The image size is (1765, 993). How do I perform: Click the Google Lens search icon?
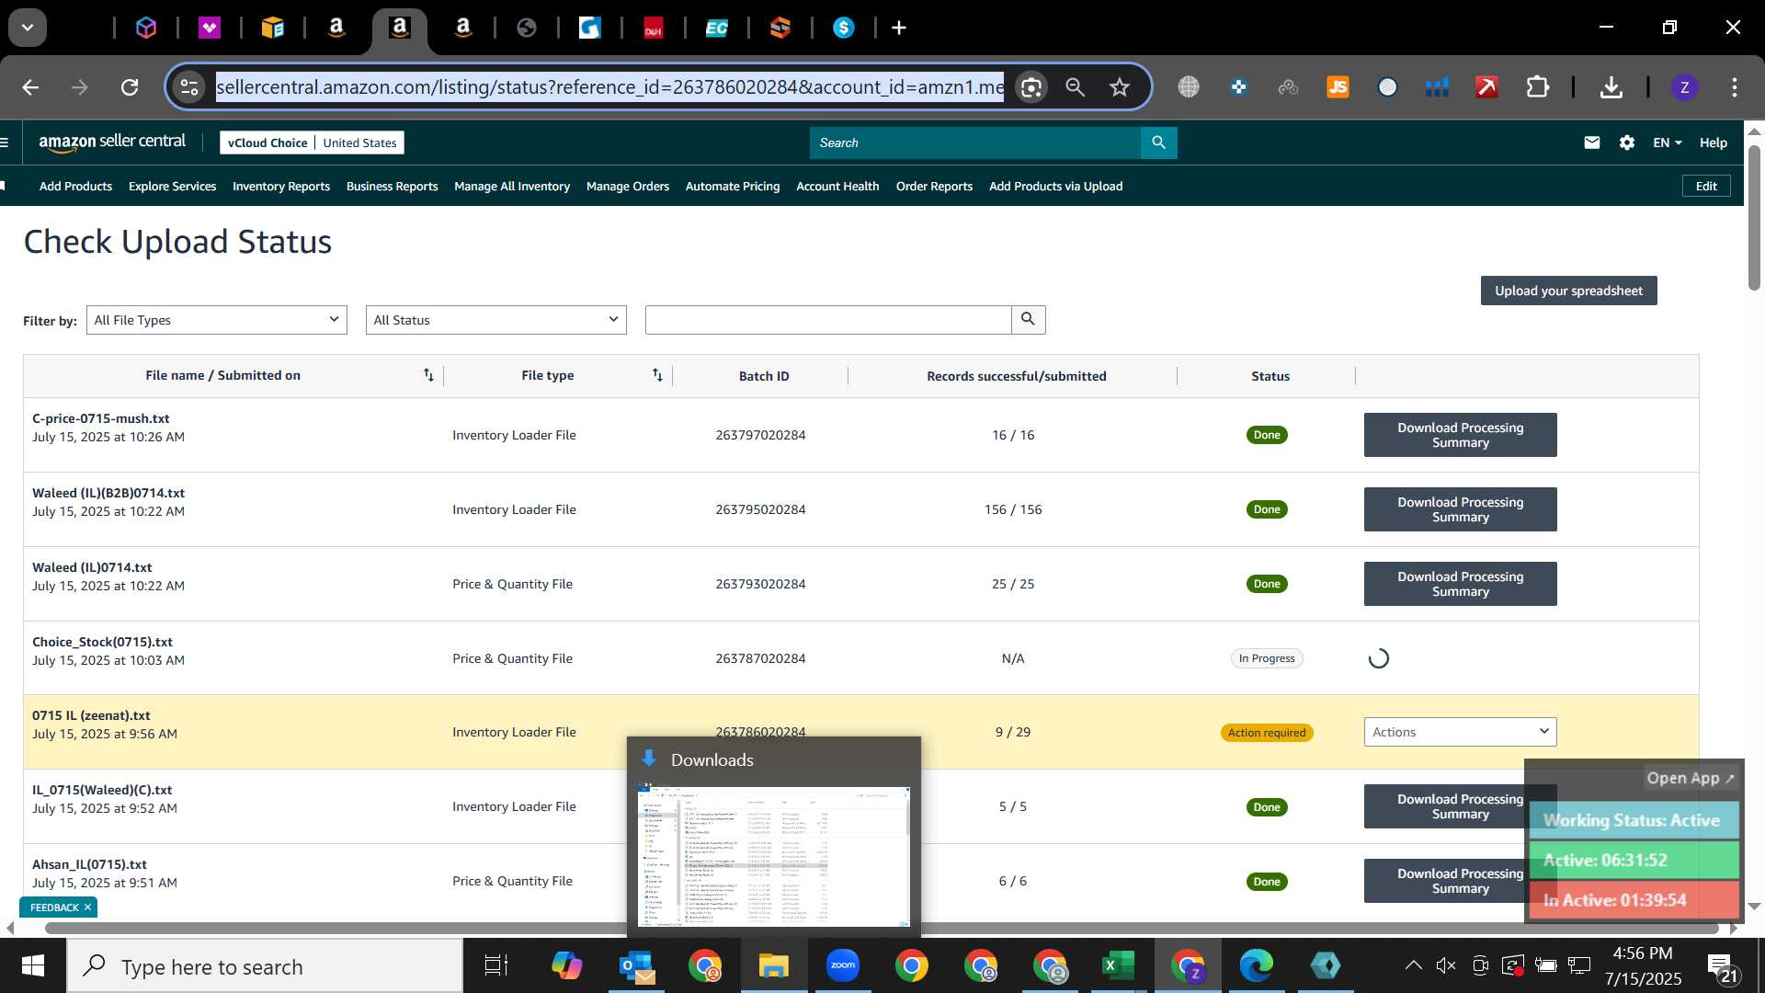coord(1031,87)
